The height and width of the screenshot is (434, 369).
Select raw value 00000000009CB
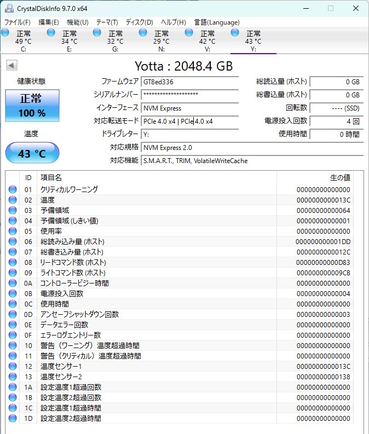point(324,273)
